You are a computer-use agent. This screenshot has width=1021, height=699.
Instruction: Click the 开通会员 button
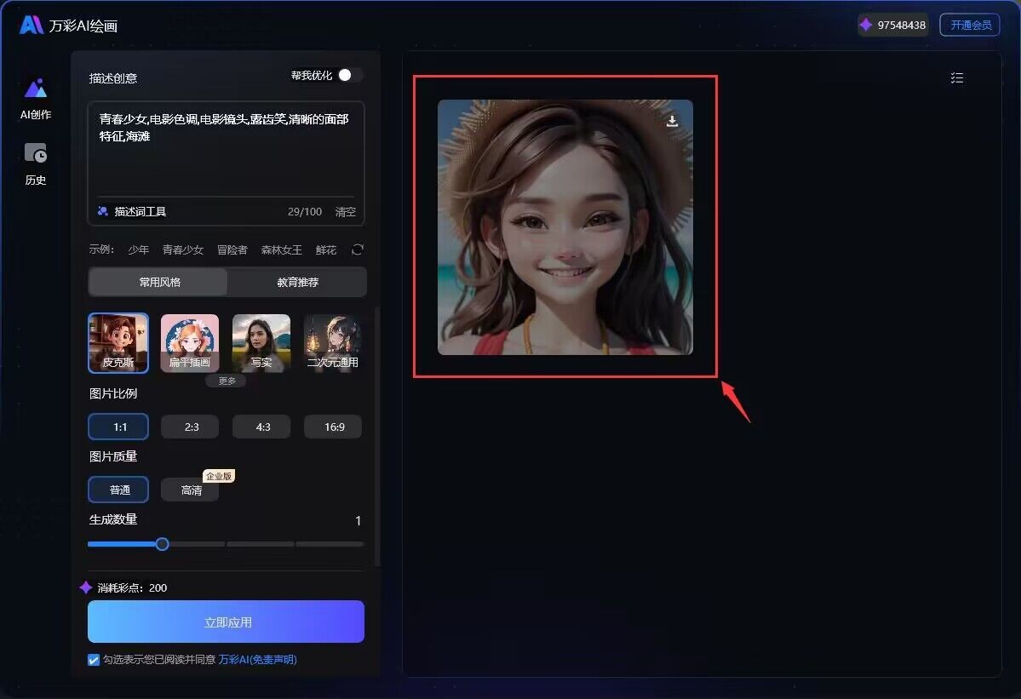pyautogui.click(x=970, y=25)
